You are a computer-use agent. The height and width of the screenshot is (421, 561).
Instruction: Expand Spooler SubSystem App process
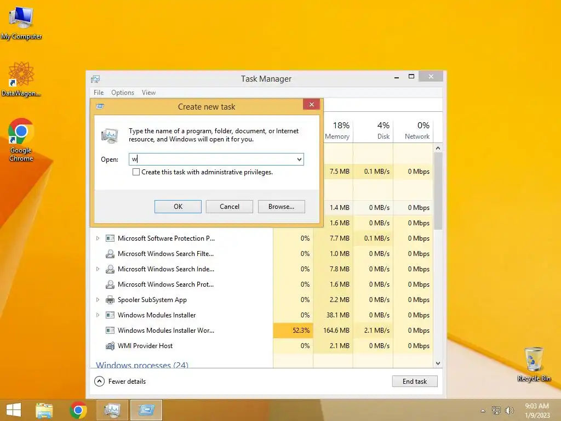(x=98, y=300)
